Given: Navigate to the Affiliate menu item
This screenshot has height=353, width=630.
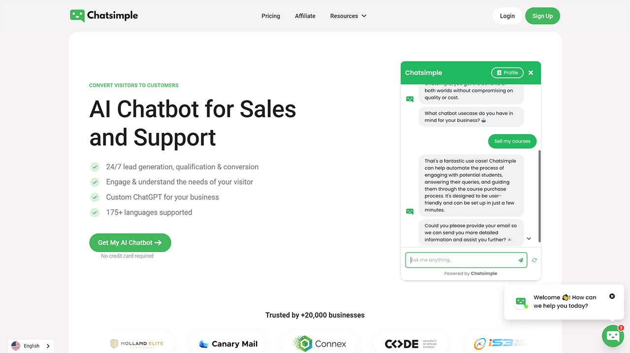Looking at the screenshot, I should pyautogui.click(x=305, y=16).
